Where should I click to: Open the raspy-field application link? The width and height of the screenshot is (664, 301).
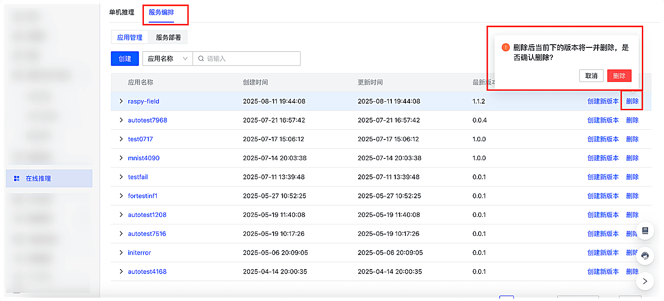[x=143, y=101]
